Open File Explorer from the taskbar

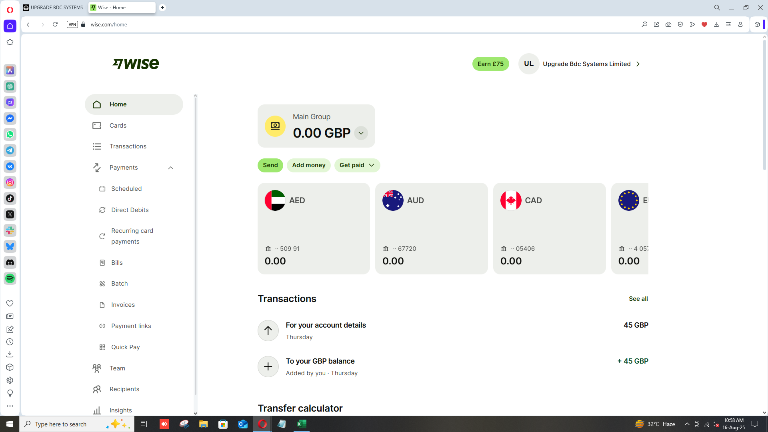[x=204, y=424]
